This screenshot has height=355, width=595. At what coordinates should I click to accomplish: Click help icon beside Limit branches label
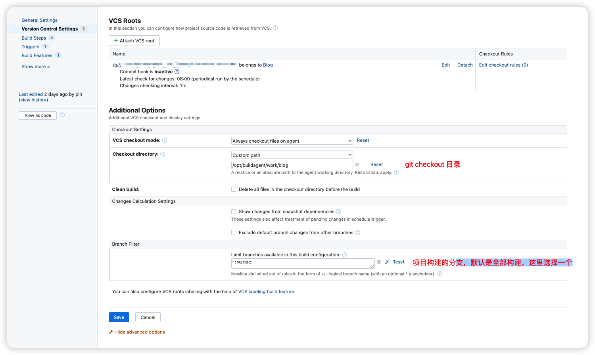[x=345, y=255]
